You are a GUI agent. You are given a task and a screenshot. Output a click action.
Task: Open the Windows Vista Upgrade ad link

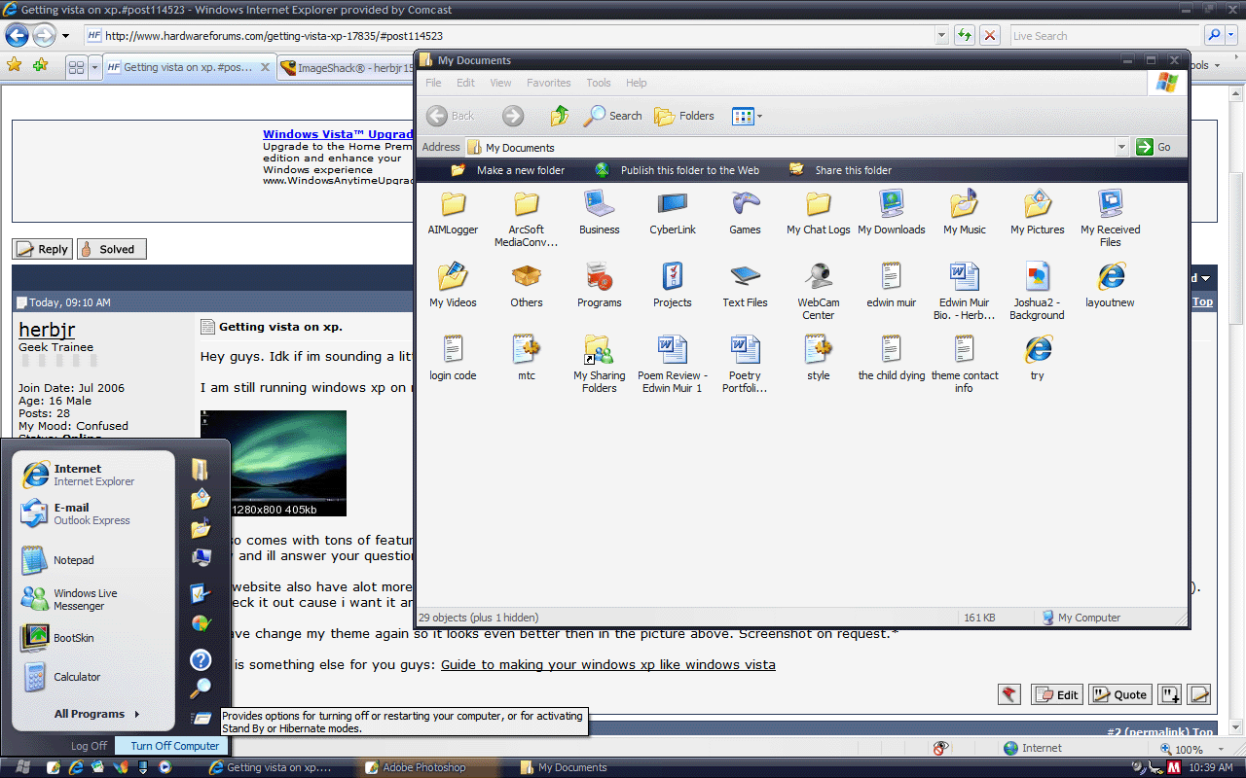coord(338,134)
